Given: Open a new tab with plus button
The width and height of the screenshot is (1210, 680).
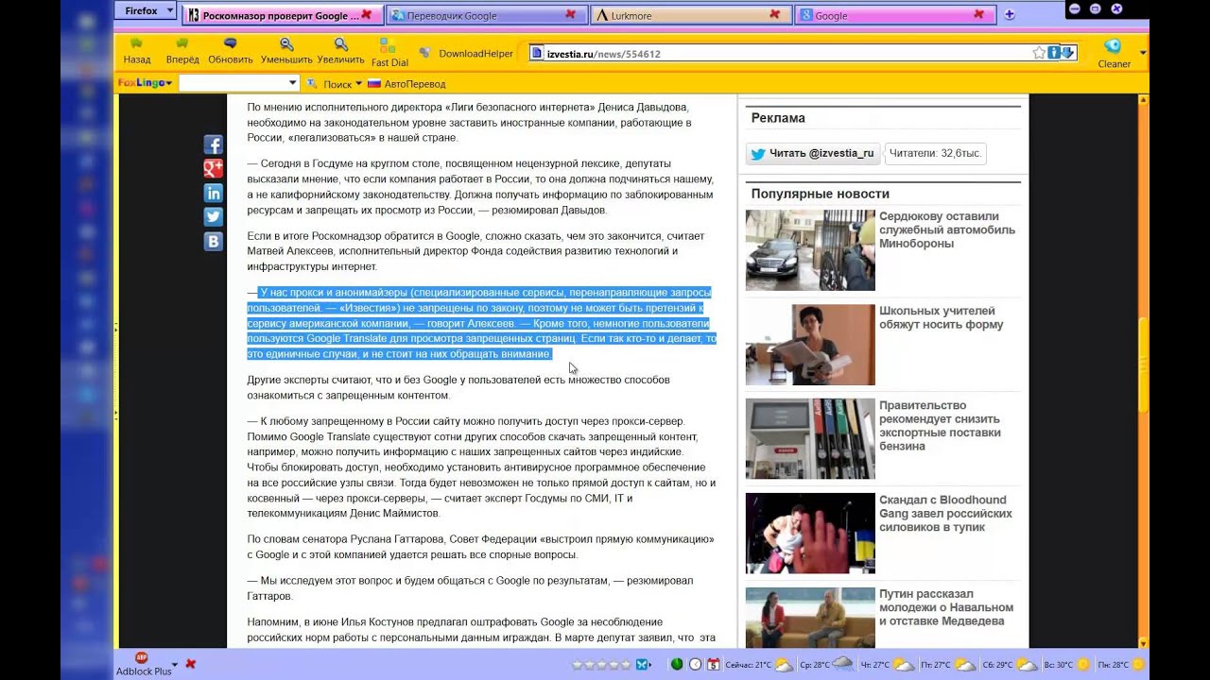Looking at the screenshot, I should 1010,15.
